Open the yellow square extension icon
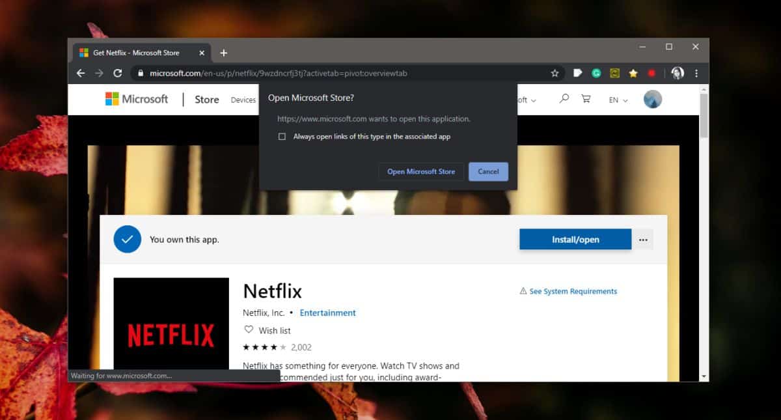 click(x=614, y=74)
